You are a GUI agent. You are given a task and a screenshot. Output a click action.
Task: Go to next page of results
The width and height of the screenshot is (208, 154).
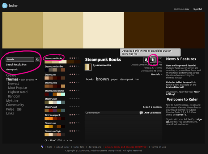click(x=67, y=140)
